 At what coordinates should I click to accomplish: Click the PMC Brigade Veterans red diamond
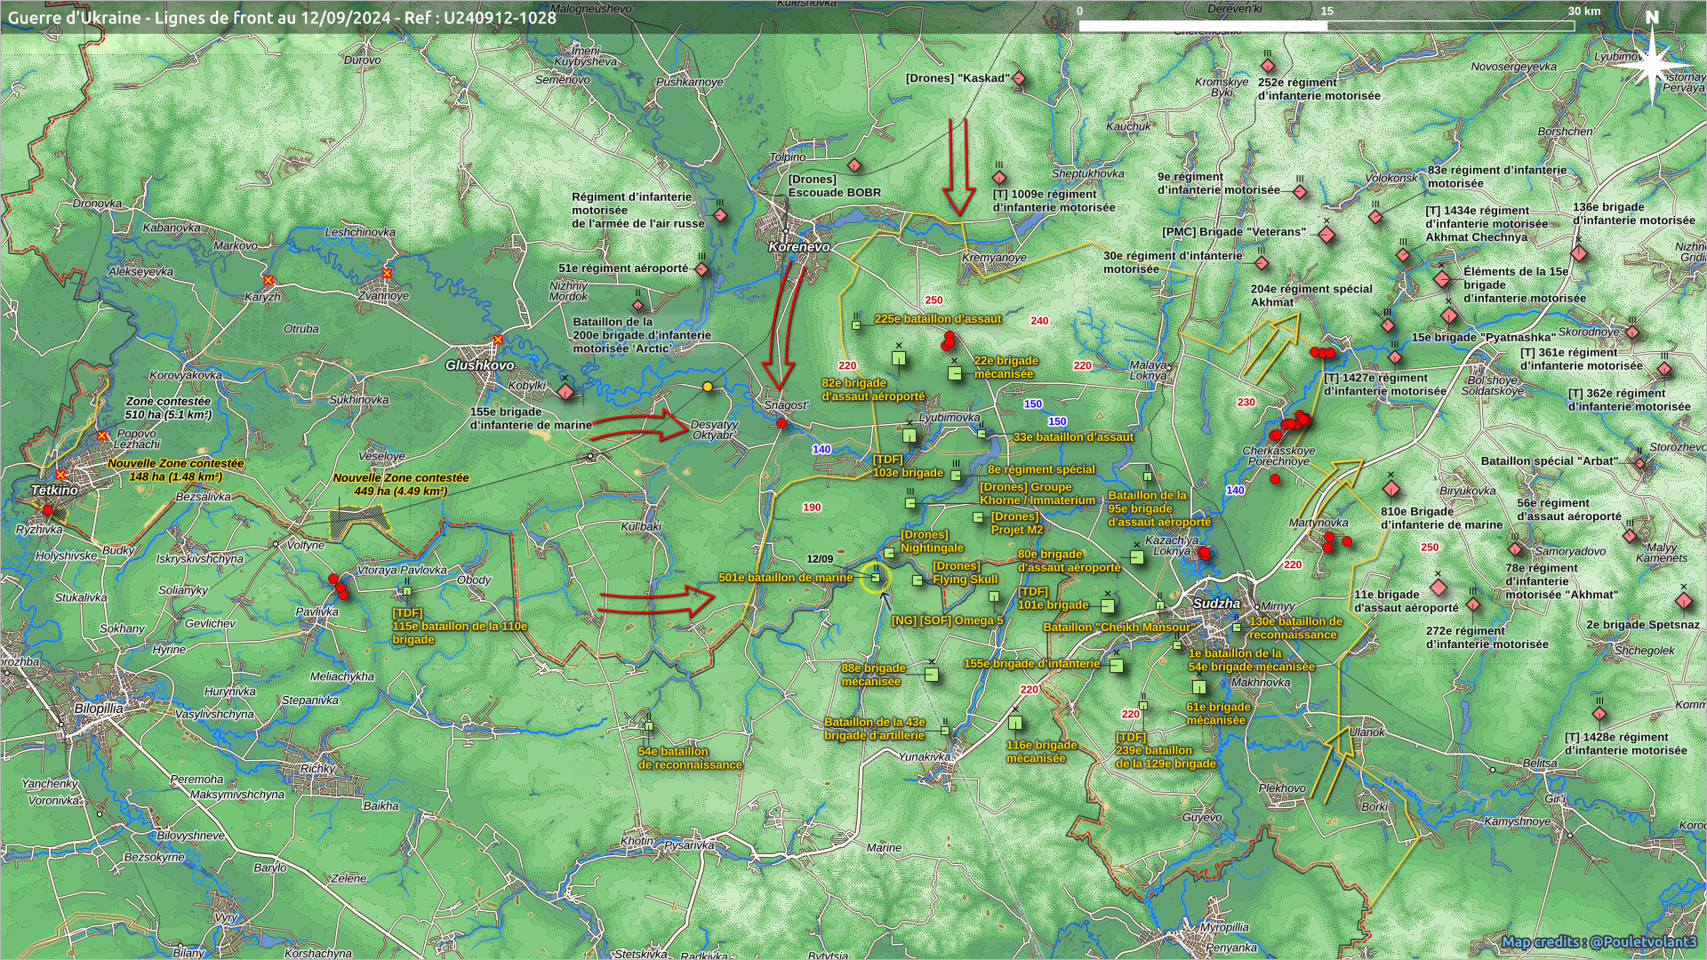pos(1326,236)
